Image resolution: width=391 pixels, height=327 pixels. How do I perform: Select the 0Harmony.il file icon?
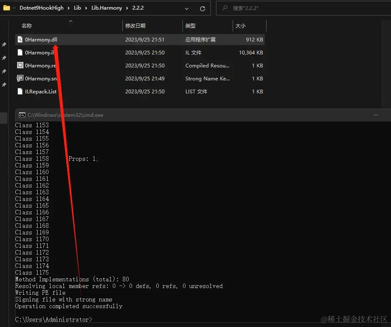coord(20,52)
